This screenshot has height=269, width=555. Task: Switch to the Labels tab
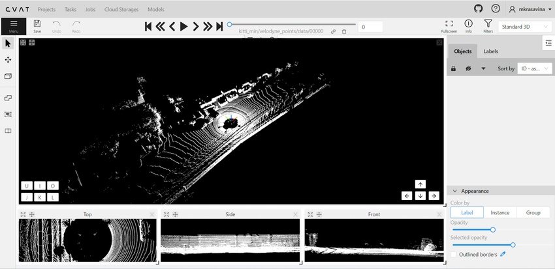pos(490,51)
